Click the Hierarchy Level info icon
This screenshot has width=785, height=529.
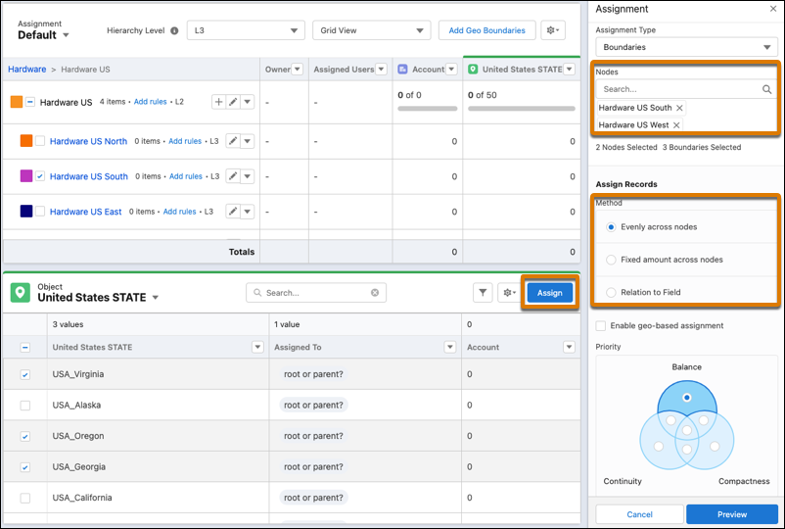coord(175,30)
